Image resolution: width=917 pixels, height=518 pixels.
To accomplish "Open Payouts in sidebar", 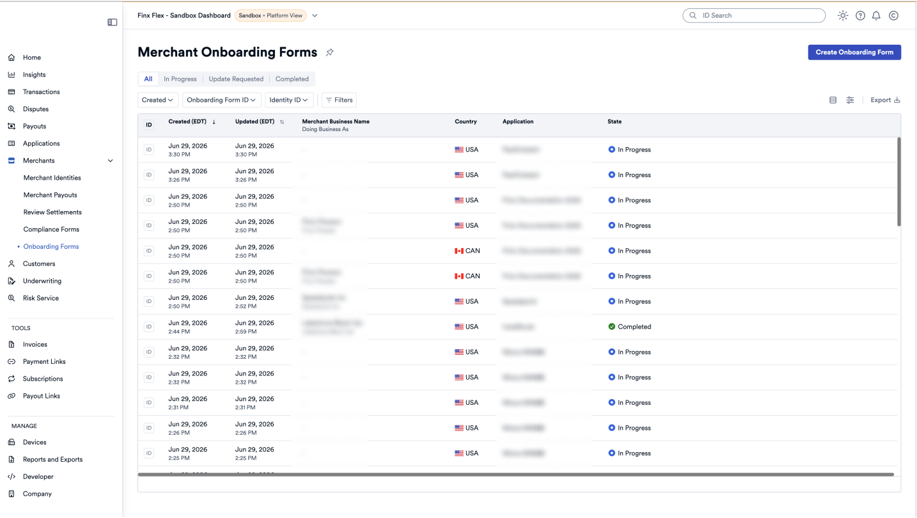I will [35, 127].
